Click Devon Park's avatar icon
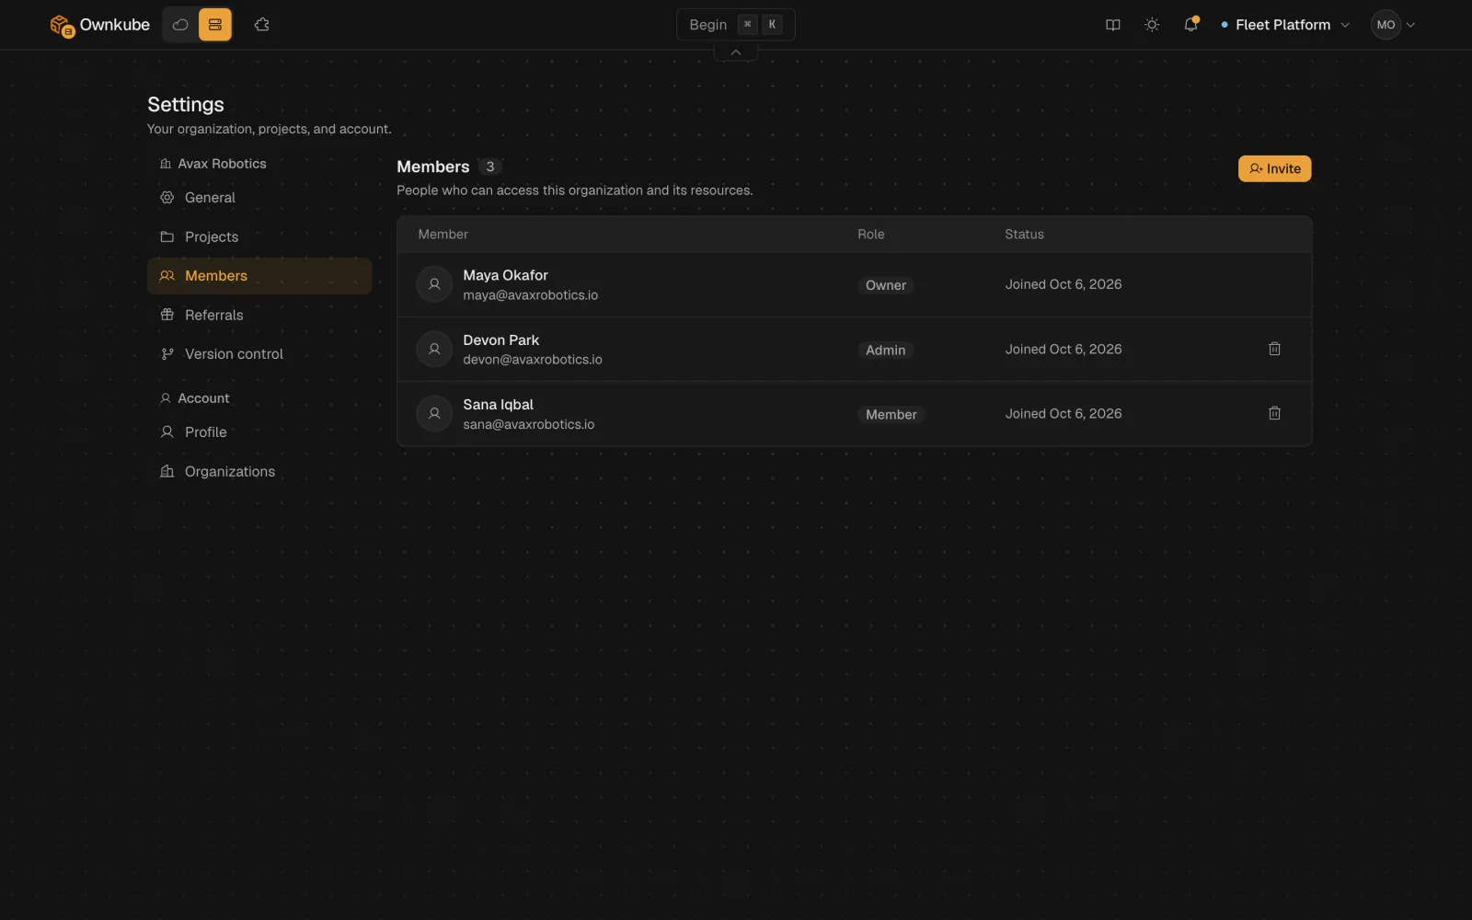Image resolution: width=1472 pixels, height=920 pixels. 434,349
